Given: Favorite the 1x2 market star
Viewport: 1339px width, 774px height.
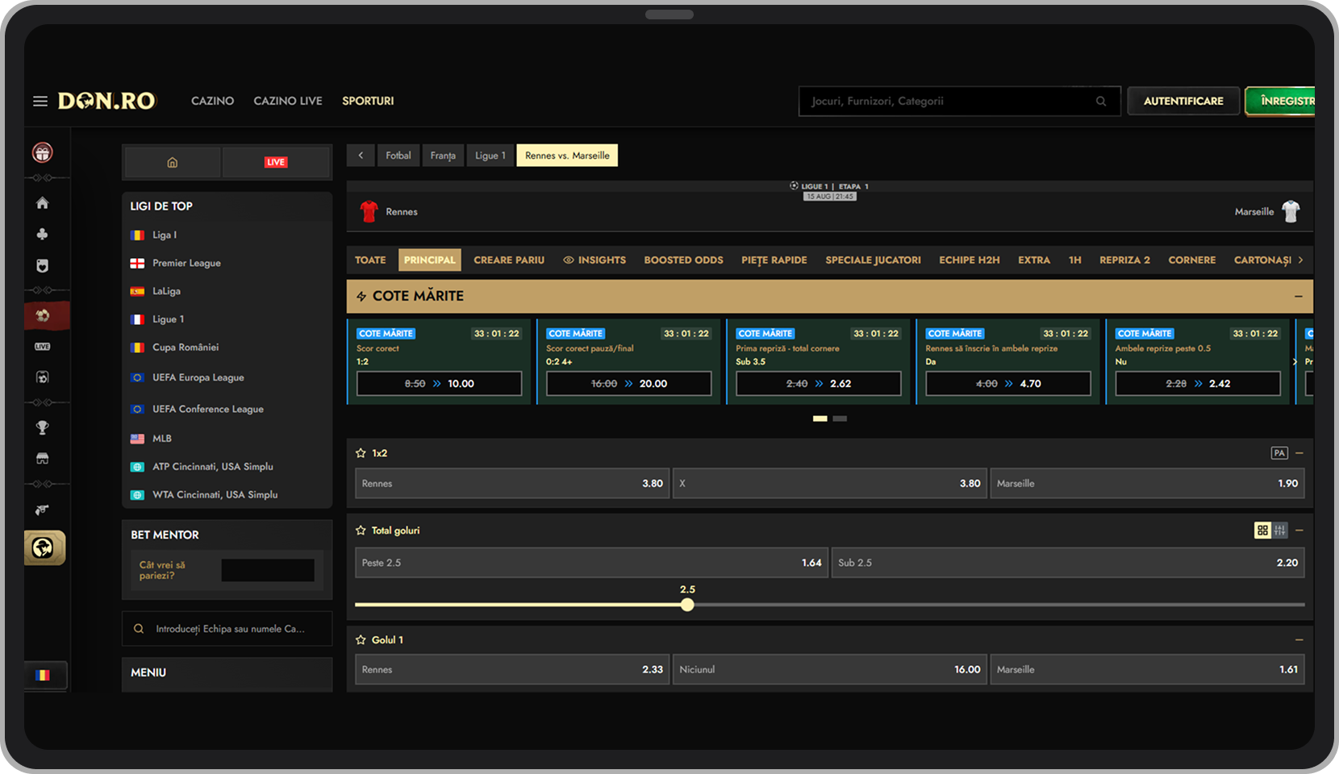Looking at the screenshot, I should [x=361, y=453].
